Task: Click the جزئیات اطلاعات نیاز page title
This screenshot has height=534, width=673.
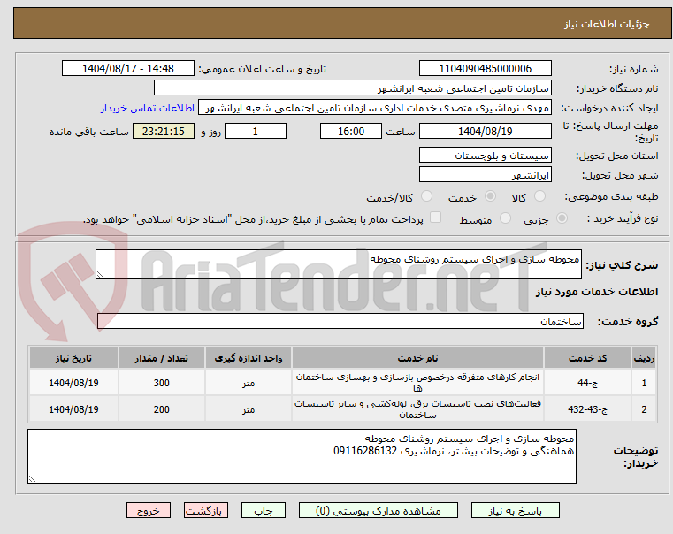Action: coord(607,24)
